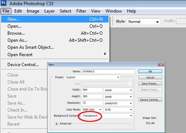This screenshot has width=186, height=133.
Task: Click Cancel in the New dialog
Action: tap(150, 78)
